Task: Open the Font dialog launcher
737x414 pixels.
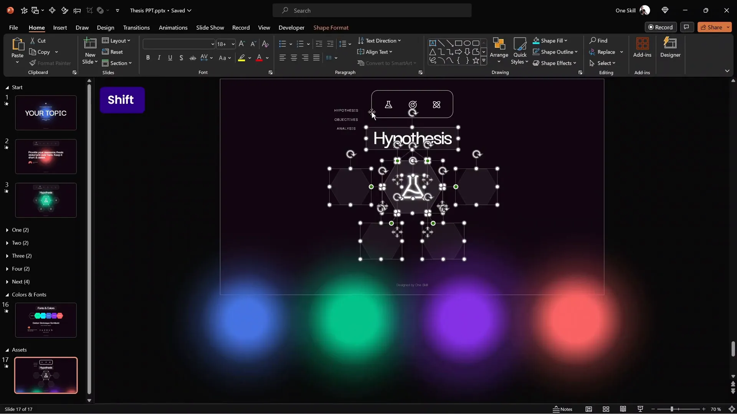Action: click(x=270, y=72)
